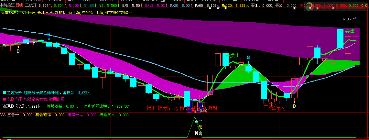The height and width of the screenshot is (140, 369).
Task: Click the 主题投资 theme description line
Action: tap(46, 93)
